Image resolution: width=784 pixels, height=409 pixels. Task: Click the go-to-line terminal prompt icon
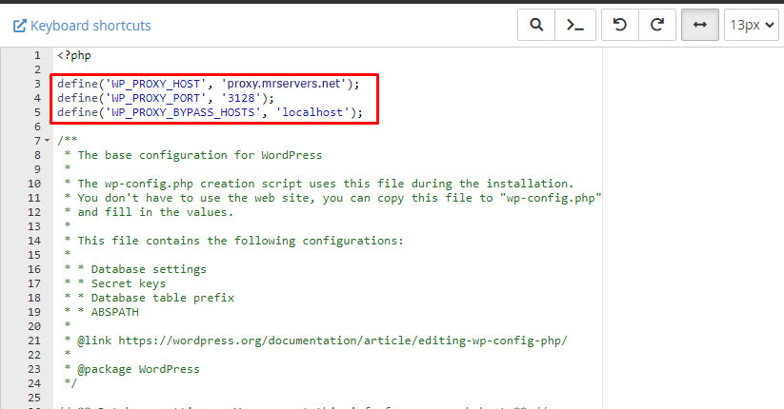[x=574, y=26]
